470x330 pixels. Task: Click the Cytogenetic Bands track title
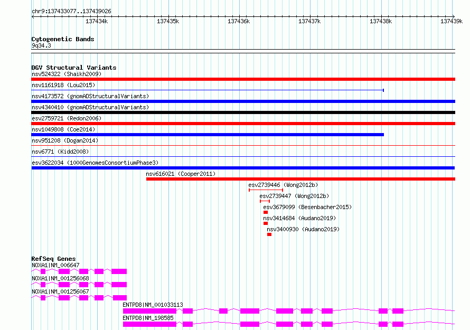point(63,39)
